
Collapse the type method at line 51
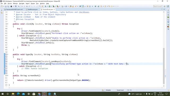coord(8,54)
